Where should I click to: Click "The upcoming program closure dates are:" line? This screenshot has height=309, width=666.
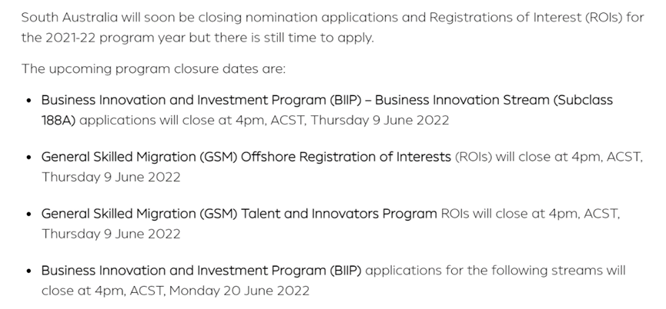153,68
